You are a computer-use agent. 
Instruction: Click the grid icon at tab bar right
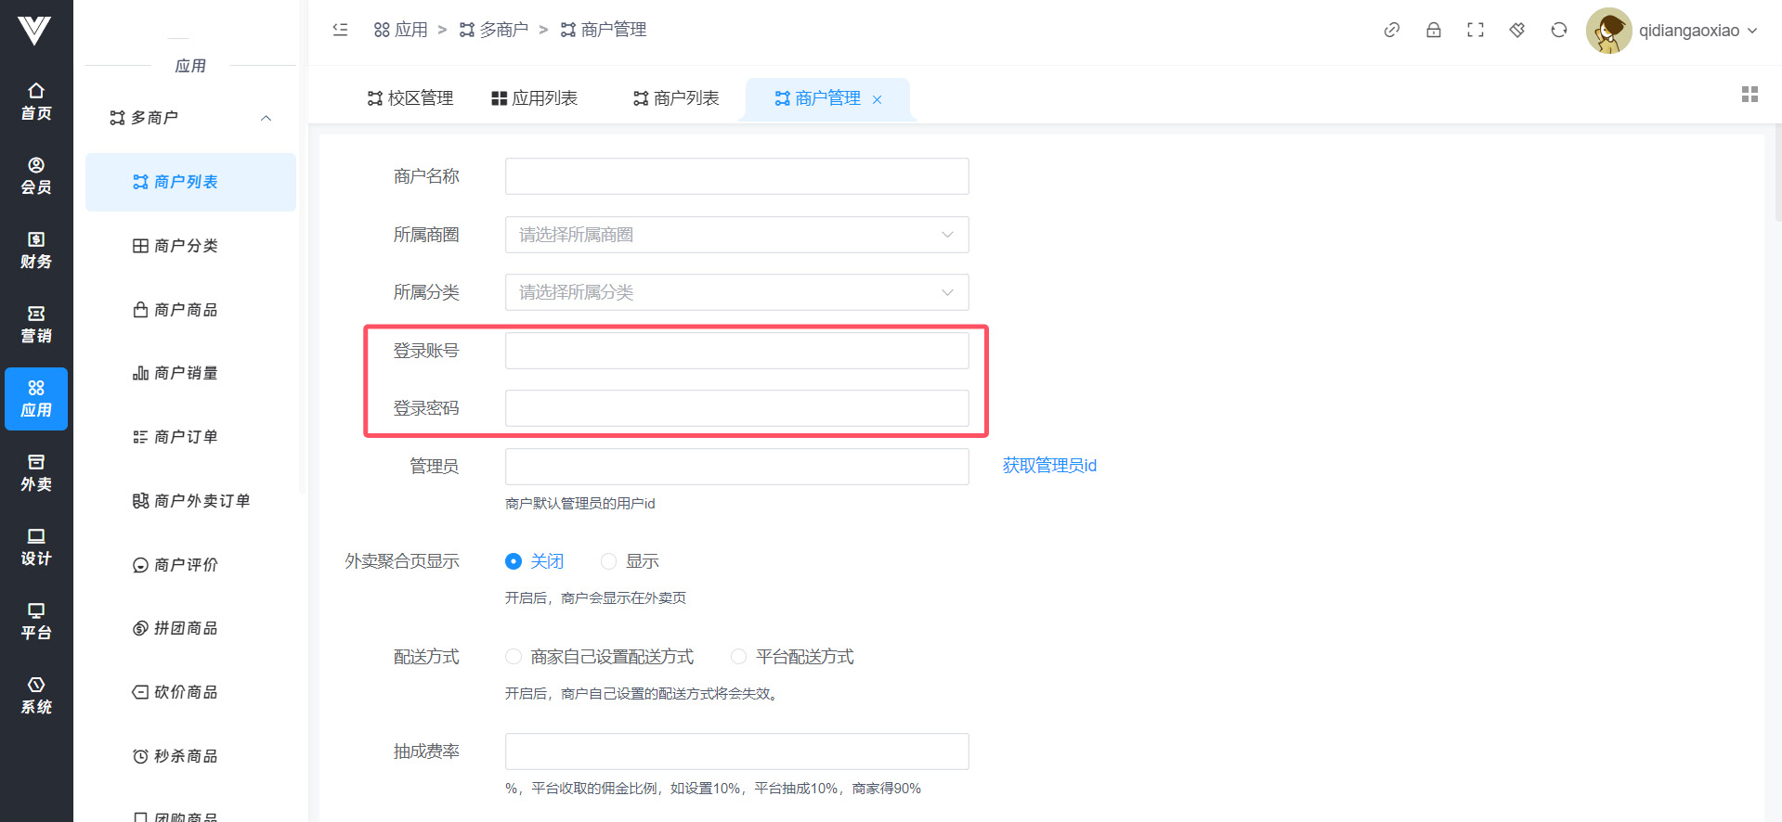pos(1749,95)
